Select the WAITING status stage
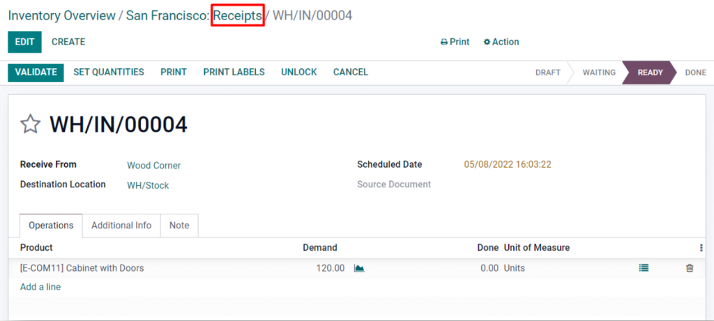714x321 pixels. point(599,72)
